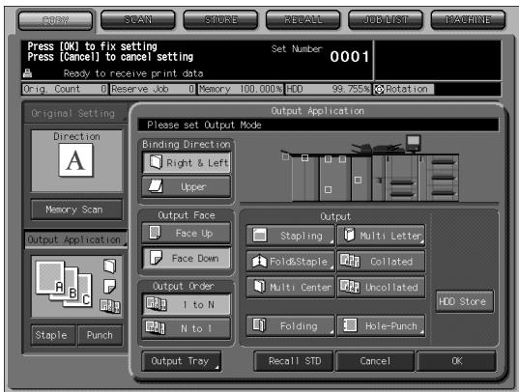Click face-down icon in output preview panel
The height and width of the screenshot is (392, 519).
[x=109, y=287]
